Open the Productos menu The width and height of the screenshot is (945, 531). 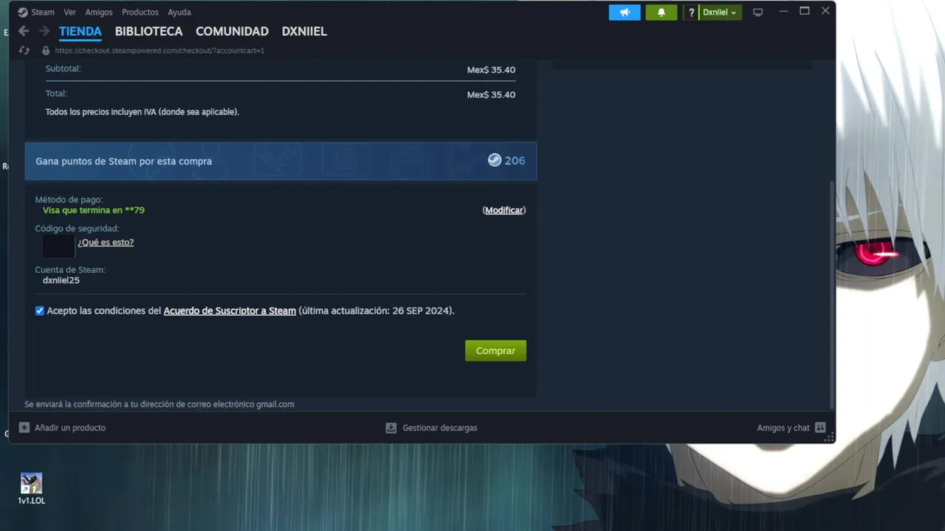[x=140, y=13]
